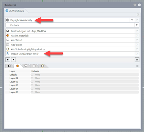This screenshot has width=144, height=132.
Task: Click Add blinds step
Action: tap(70, 40)
